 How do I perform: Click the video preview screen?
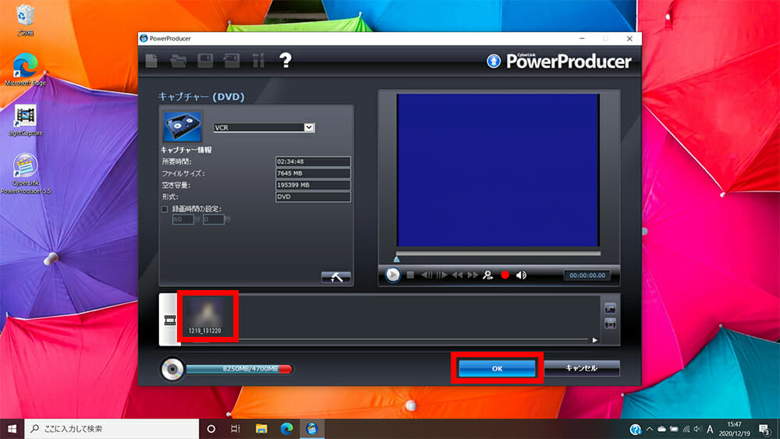(498, 170)
